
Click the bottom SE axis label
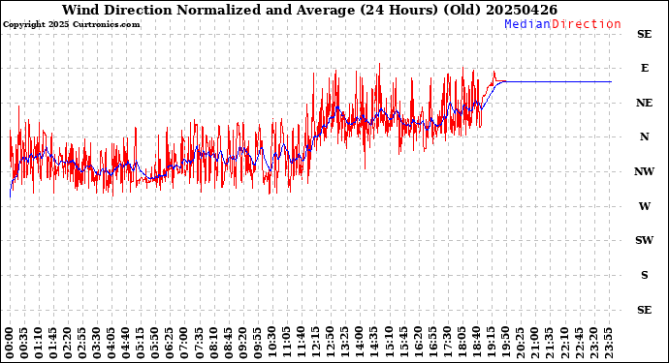pyautogui.click(x=644, y=310)
